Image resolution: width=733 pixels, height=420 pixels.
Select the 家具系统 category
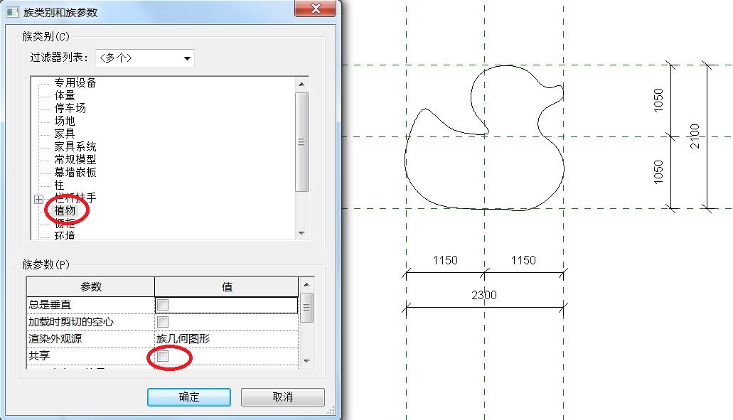[x=75, y=146]
